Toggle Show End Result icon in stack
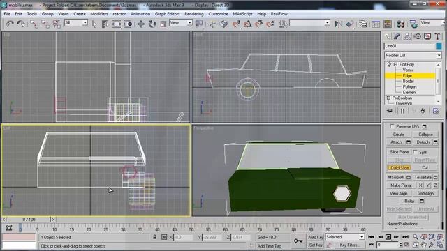This screenshot has width=447, height=251. [x=402, y=111]
